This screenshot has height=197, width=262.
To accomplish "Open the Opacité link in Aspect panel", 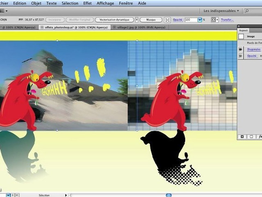I will pyautogui.click(x=252, y=56).
